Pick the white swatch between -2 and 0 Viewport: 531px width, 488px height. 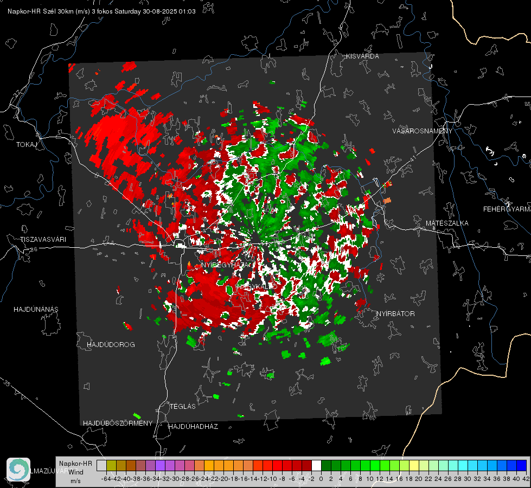coord(316,465)
